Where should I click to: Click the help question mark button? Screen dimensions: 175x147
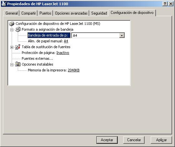click(x=165, y=4)
